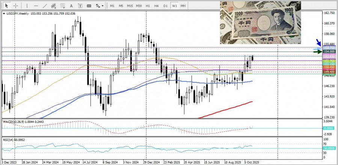This screenshot has height=165, width=338.
Task: Open the arrows and shapes dropdown
Action: [x=99, y=6]
